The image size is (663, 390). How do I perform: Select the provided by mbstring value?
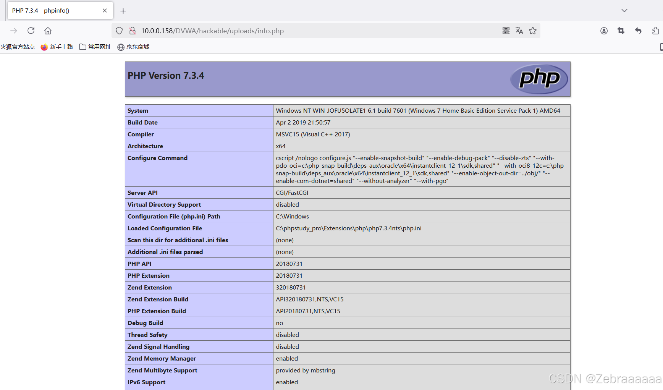tap(306, 371)
